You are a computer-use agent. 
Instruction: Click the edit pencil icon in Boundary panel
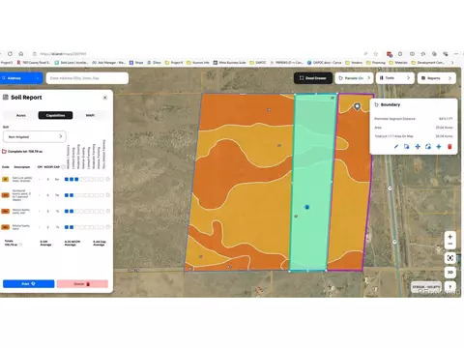[396, 147]
